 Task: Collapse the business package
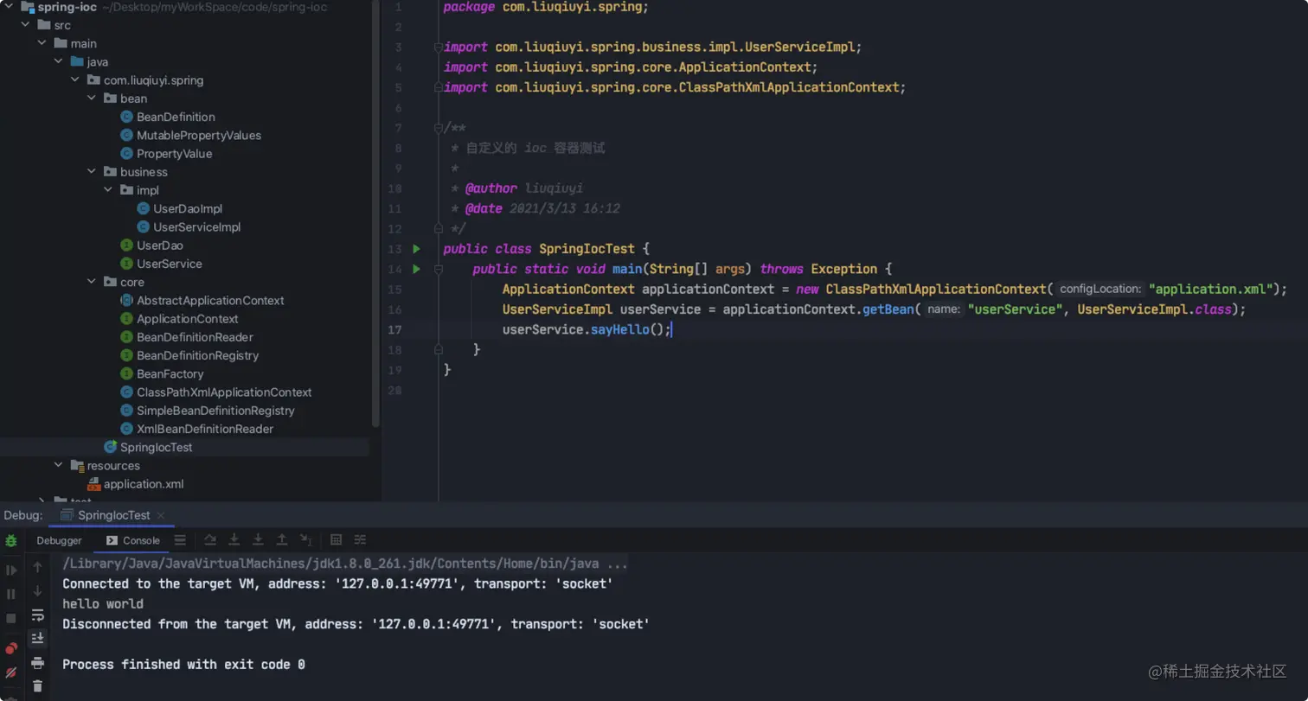[91, 172]
